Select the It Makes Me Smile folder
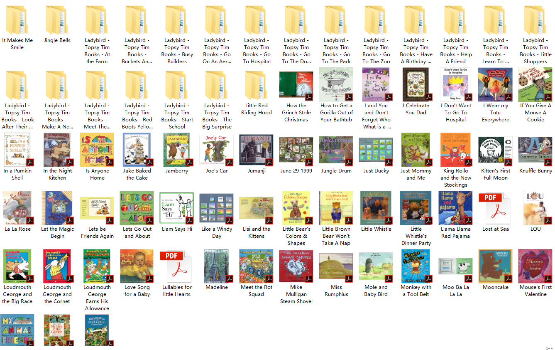Screen dimensions: 555x350 point(17,21)
